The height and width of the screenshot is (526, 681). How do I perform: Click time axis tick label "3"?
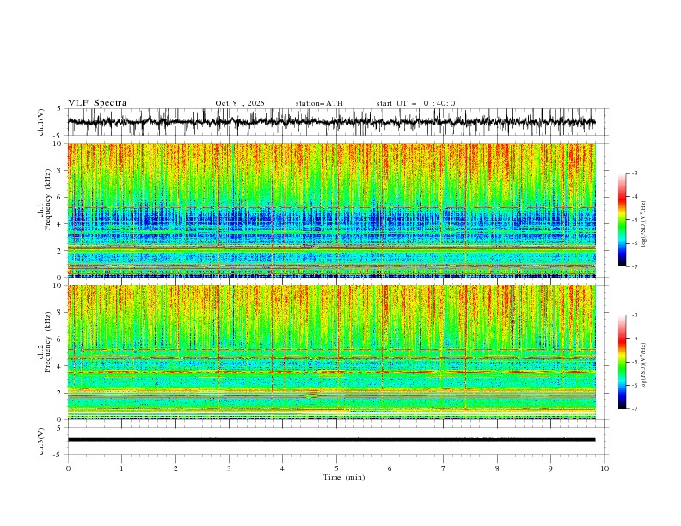tap(229, 468)
